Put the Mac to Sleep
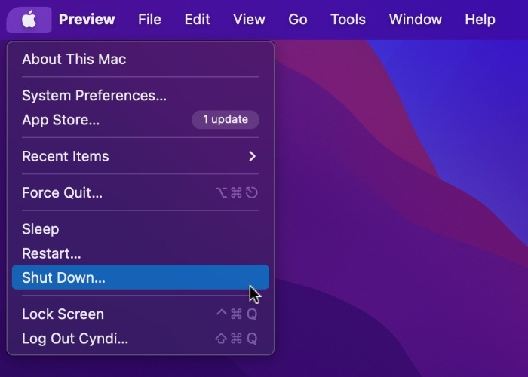 pyautogui.click(x=41, y=229)
